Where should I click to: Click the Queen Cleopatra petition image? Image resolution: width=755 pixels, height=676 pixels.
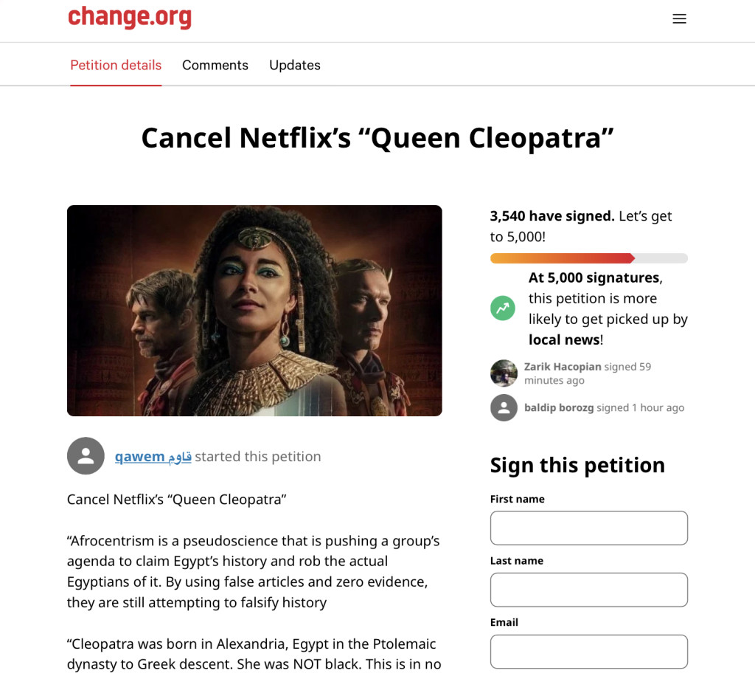pos(254,311)
